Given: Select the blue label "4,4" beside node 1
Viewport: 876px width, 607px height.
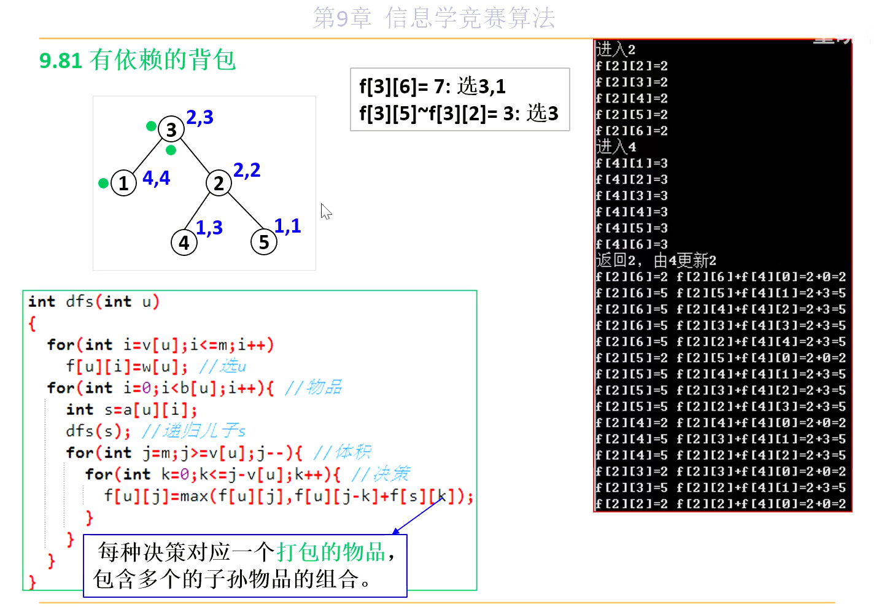Looking at the screenshot, I should tap(157, 177).
